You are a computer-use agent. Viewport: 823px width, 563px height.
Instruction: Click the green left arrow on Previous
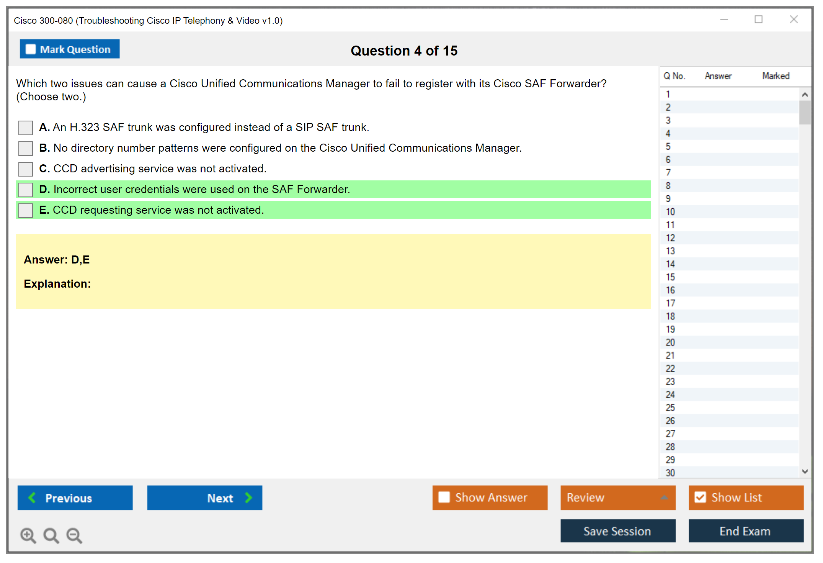click(x=32, y=498)
